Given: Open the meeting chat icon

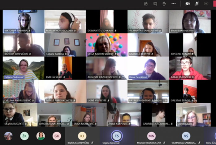Looking at the screenshot, I should pyautogui.click(x=155, y=4).
